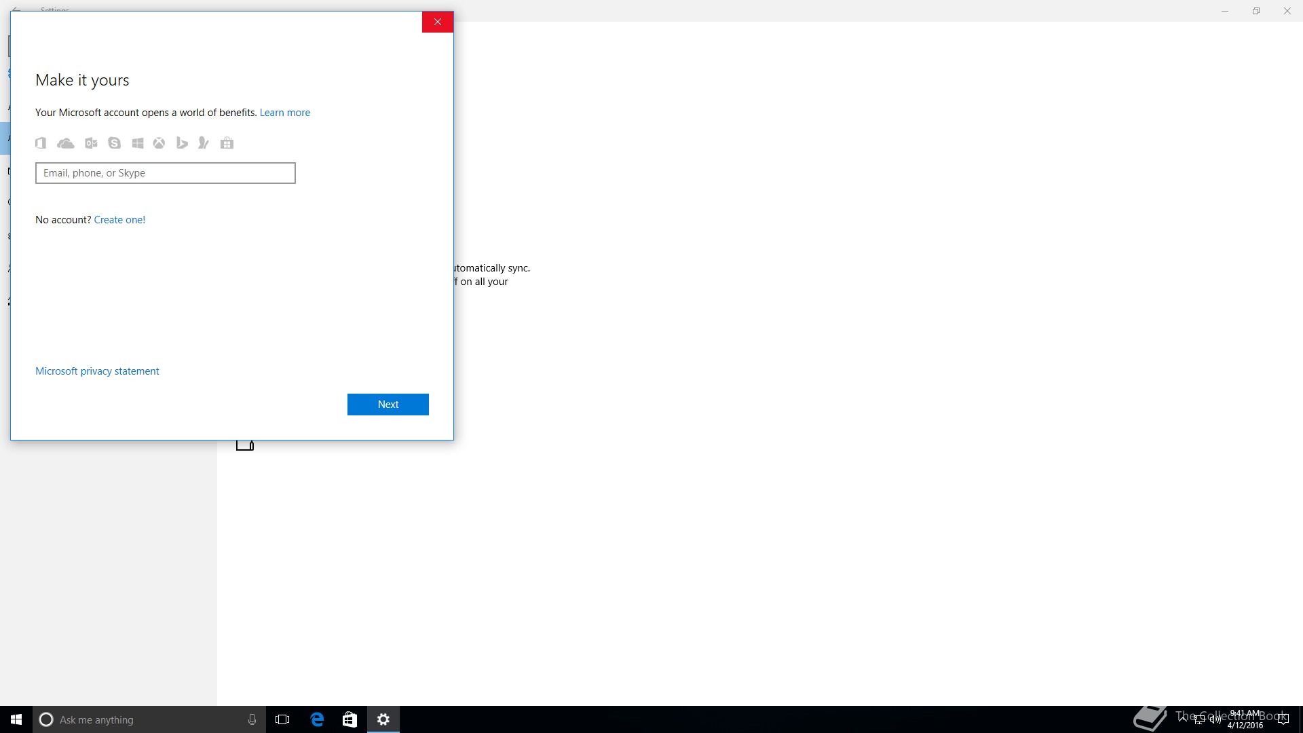Viewport: 1303px width, 733px height.
Task: Click the Next button
Action: coord(388,405)
